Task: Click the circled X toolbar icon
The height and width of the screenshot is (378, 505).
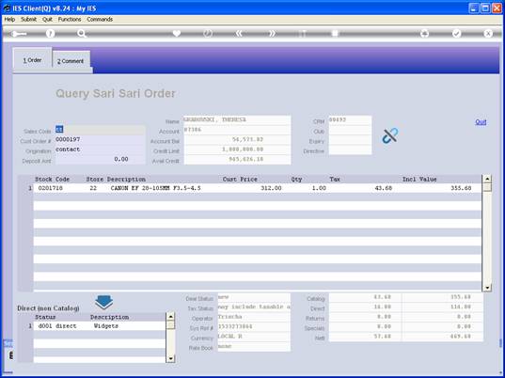Action: 488,33
